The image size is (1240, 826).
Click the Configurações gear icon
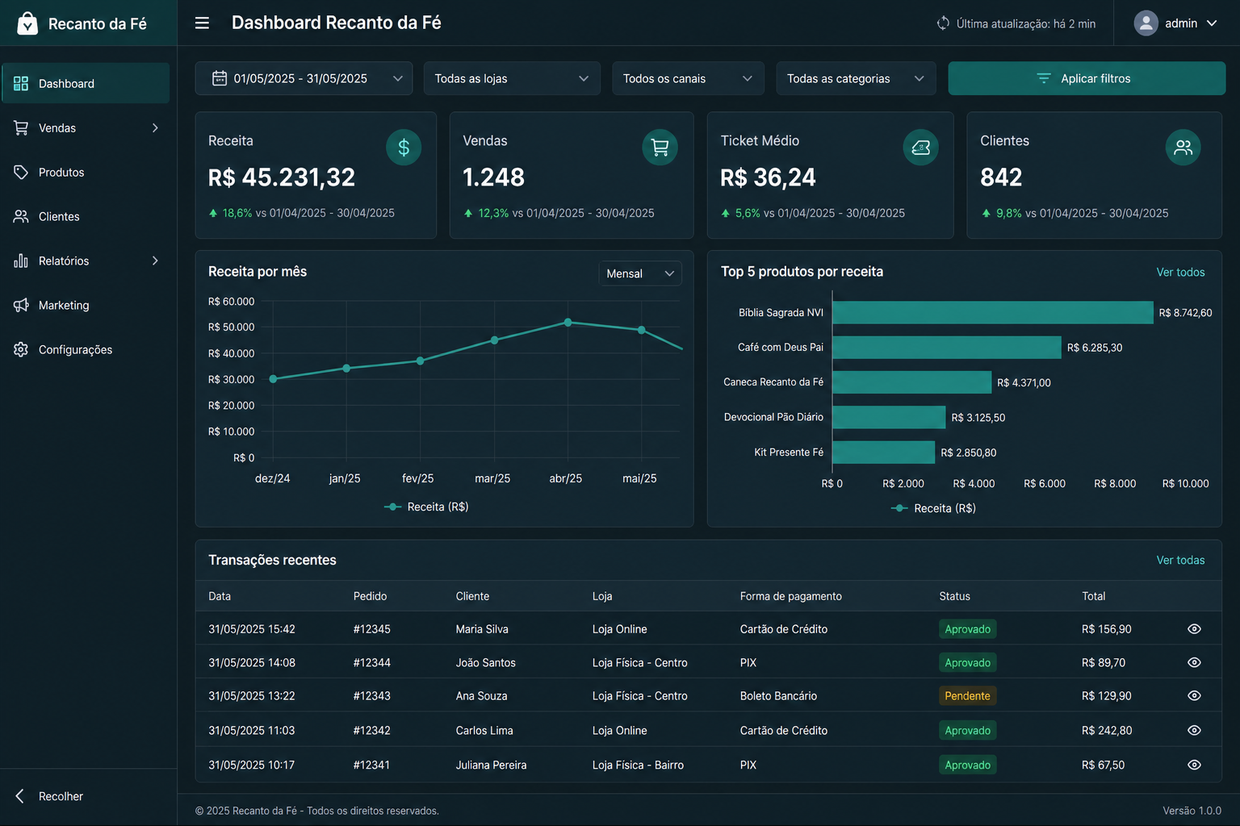21,349
